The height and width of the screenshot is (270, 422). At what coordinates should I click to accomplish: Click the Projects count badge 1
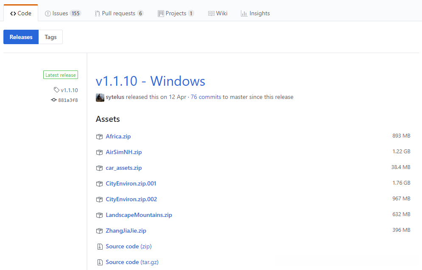pyautogui.click(x=191, y=13)
